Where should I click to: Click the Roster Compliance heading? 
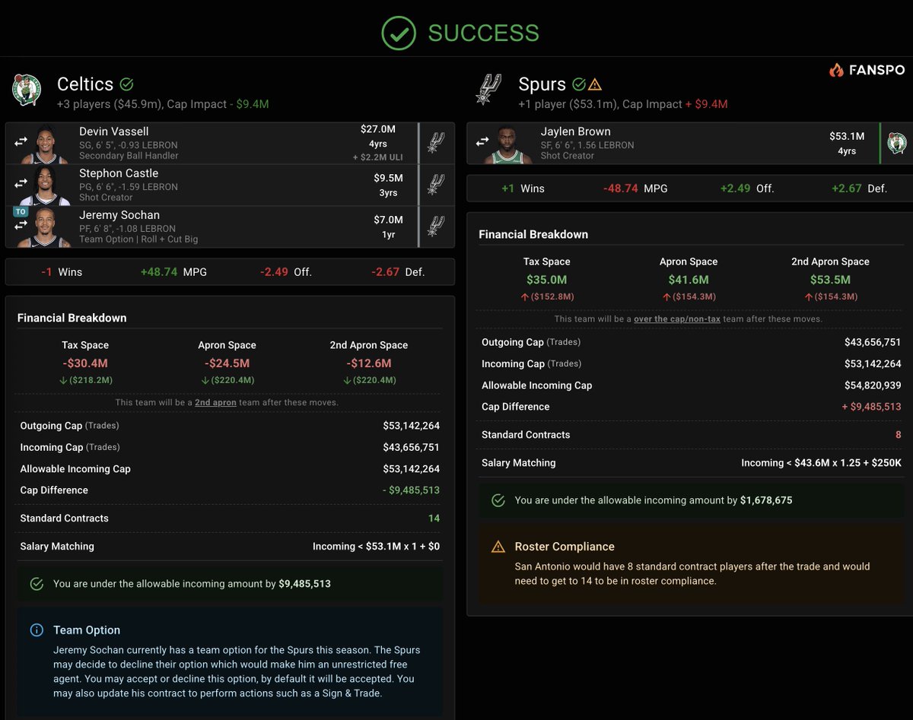click(565, 547)
